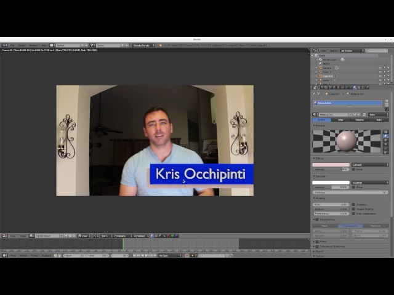Show color and alpha channels in image editor
This screenshot has width=394, height=295.
152,236
